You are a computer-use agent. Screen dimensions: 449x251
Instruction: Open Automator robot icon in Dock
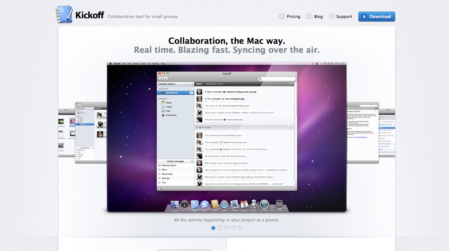tap(254, 204)
